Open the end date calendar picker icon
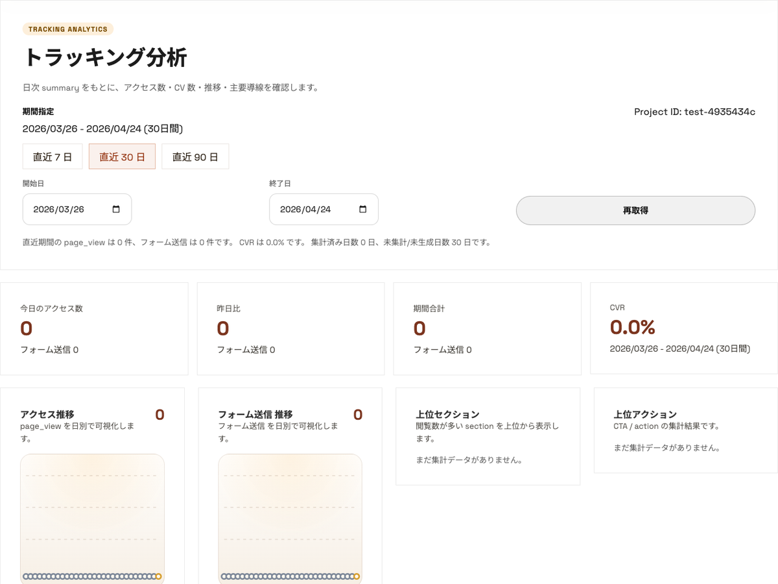The width and height of the screenshot is (778, 584). point(362,210)
